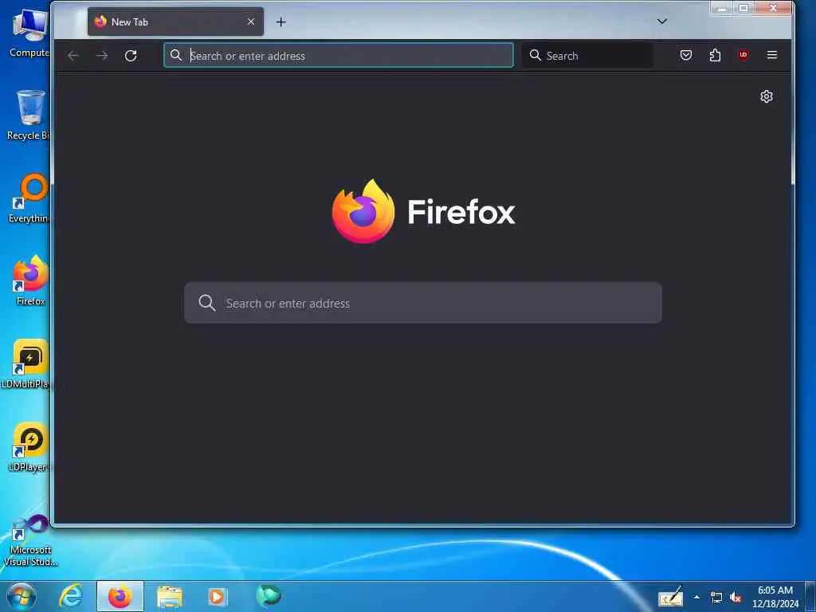Open Windows Media Player from taskbar

(218, 596)
